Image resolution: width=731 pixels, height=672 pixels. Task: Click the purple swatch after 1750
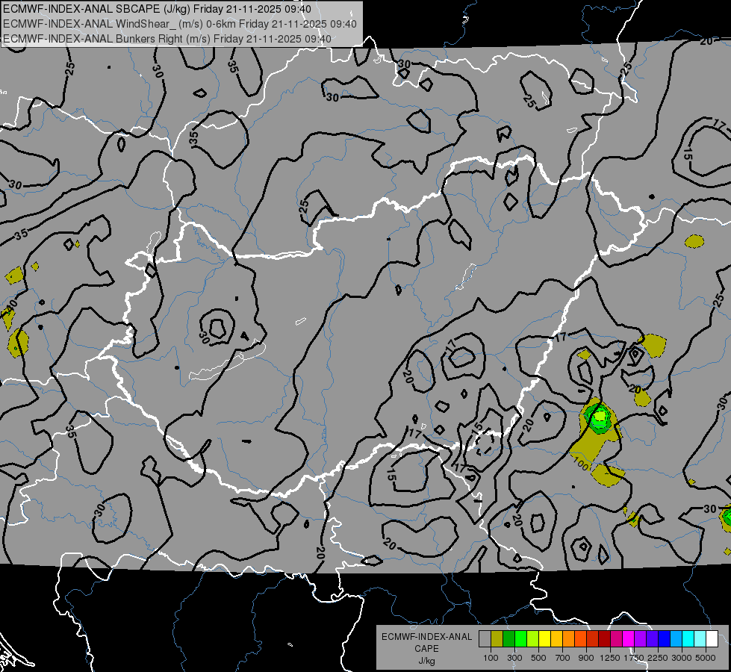coord(641,638)
